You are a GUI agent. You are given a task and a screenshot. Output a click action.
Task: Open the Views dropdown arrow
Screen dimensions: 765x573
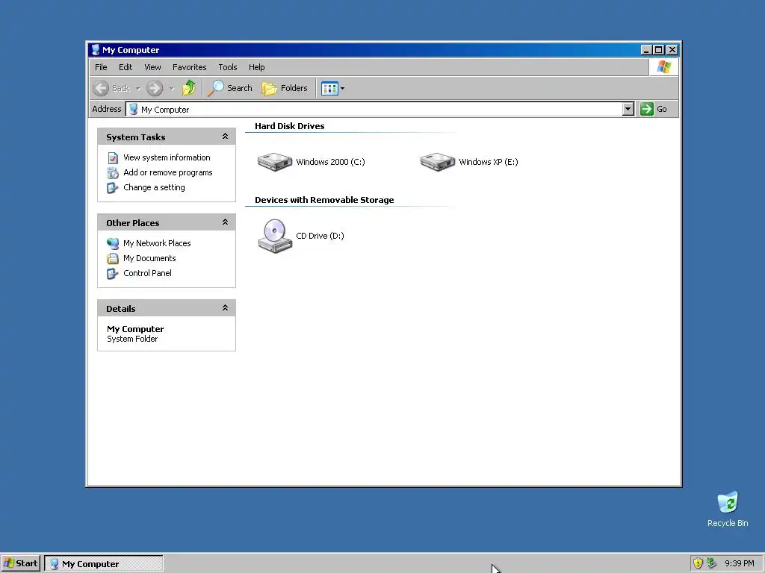point(342,89)
